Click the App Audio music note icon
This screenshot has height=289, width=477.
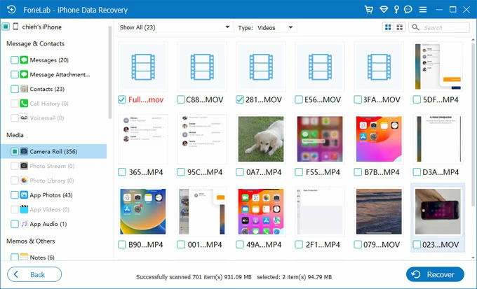(24, 224)
